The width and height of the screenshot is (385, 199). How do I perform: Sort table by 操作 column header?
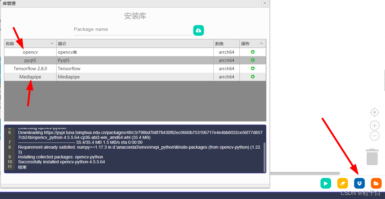253,44
